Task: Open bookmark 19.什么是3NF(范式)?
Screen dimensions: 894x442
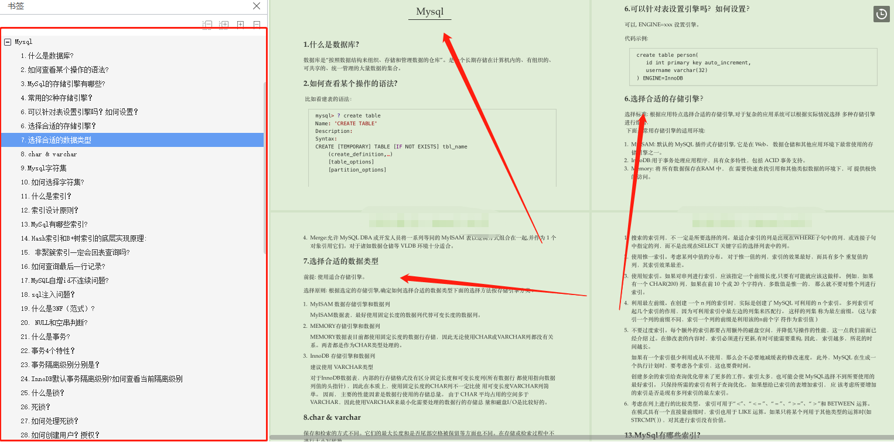Action: coord(57,309)
